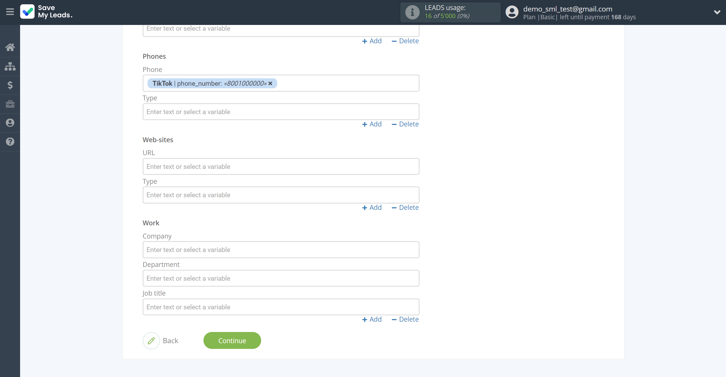
Task: Click the LEADS usage counter text
Action: coord(447,16)
